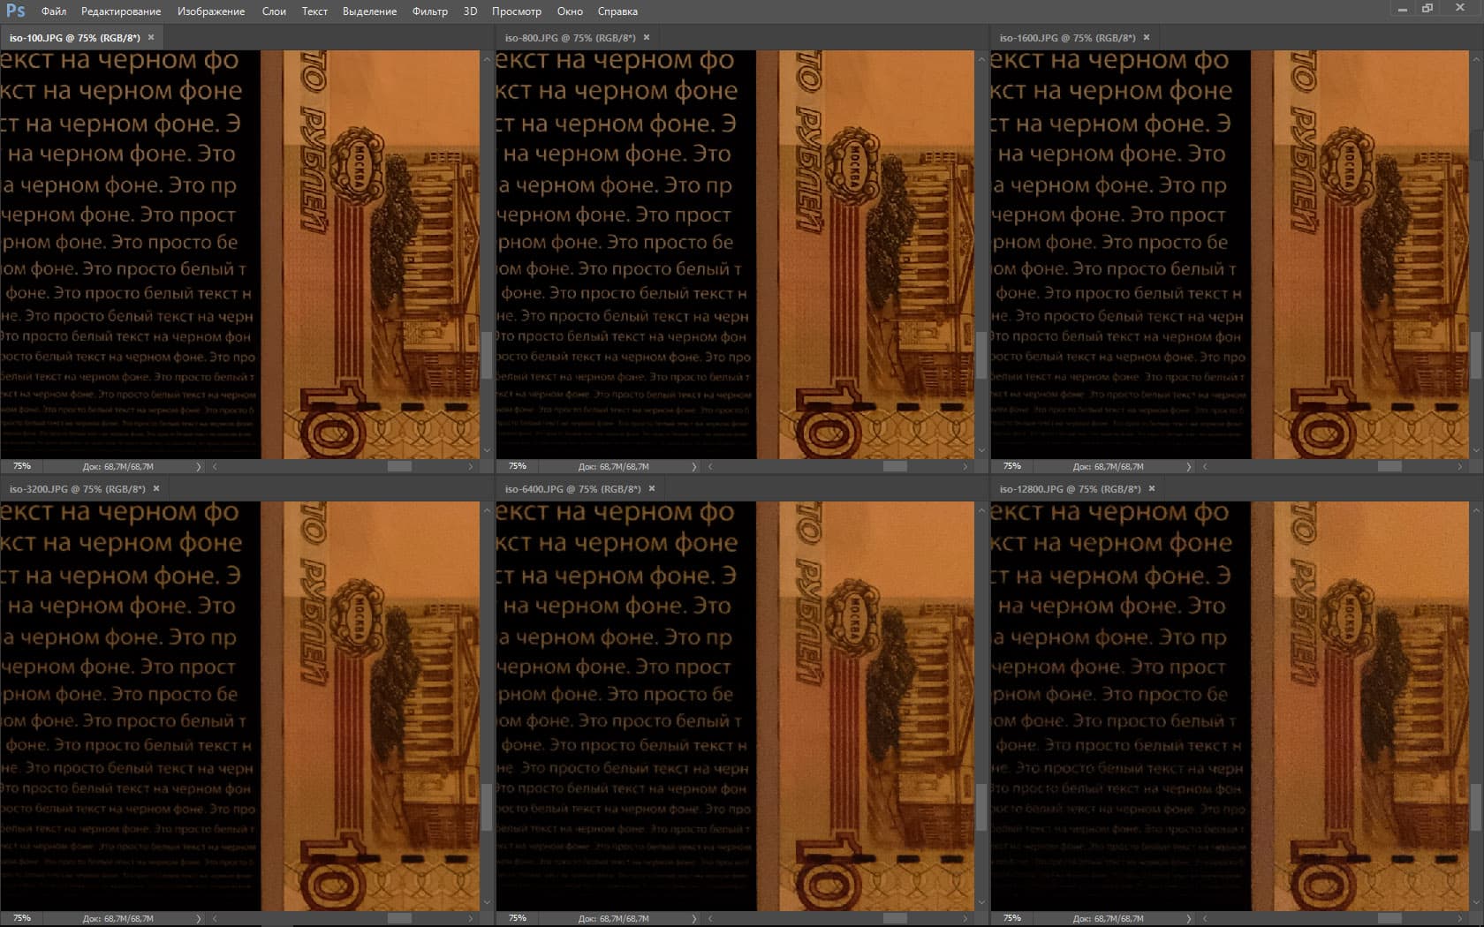Open the Слои menu
The height and width of the screenshot is (927, 1484).
[x=274, y=11]
